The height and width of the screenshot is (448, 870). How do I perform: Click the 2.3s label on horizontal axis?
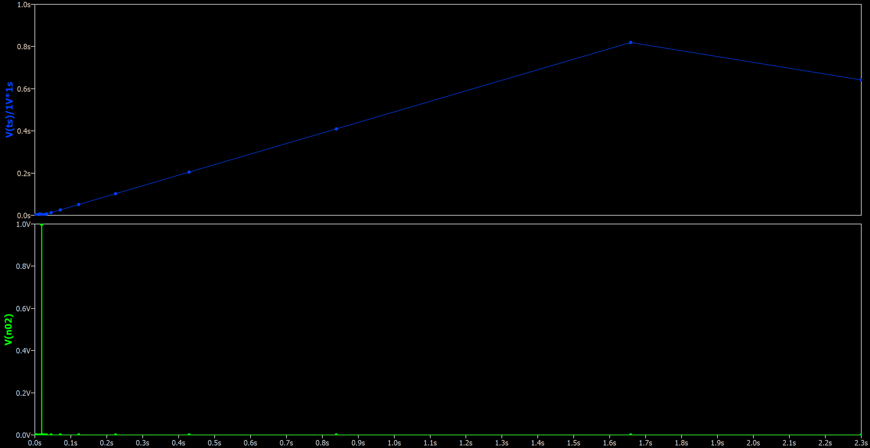(861, 443)
